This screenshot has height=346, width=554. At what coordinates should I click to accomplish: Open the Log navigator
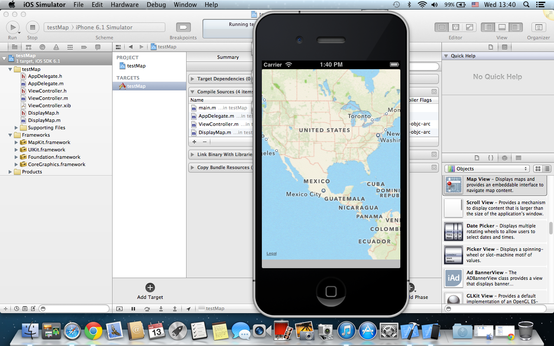(x=97, y=47)
